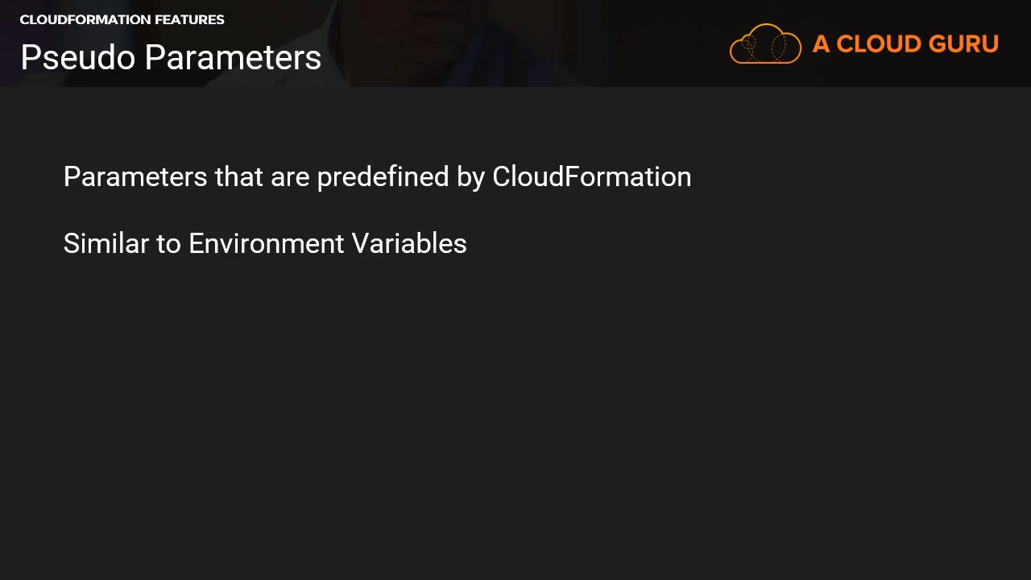The width and height of the screenshot is (1031, 580).
Task: Click the letter A in the orange logo text
Action: click(821, 44)
